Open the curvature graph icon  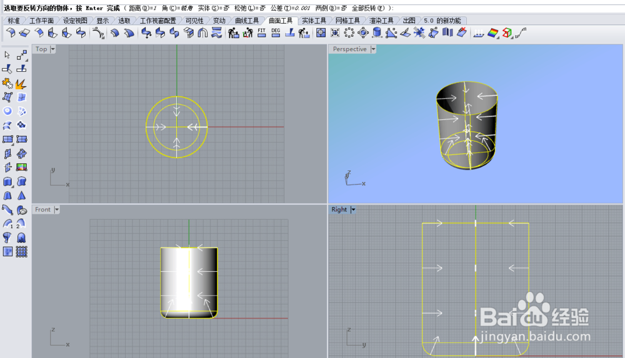coord(521,33)
